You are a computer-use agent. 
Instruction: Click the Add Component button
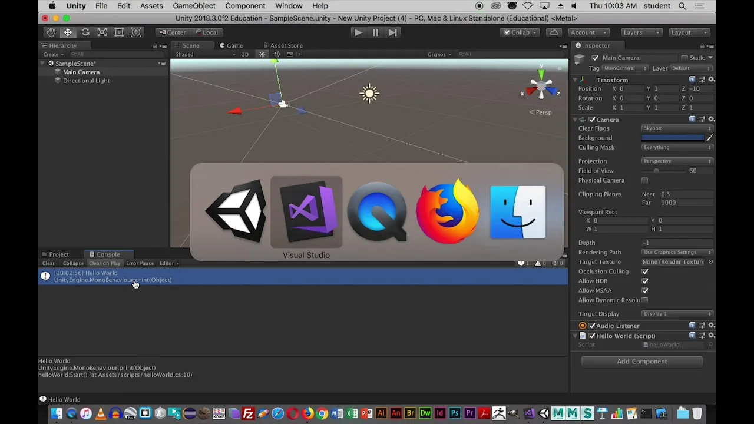[x=642, y=362]
